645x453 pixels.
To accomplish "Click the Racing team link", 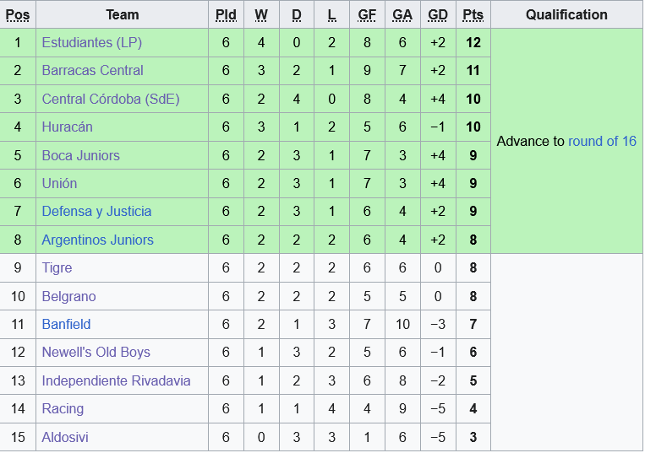I will point(63,409).
